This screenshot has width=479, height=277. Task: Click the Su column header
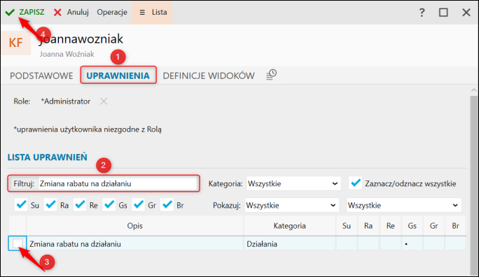tap(347, 226)
